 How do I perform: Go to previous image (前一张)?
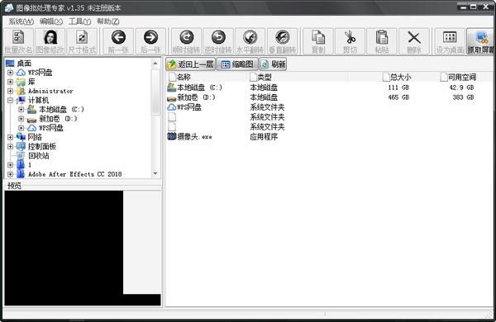(118, 41)
